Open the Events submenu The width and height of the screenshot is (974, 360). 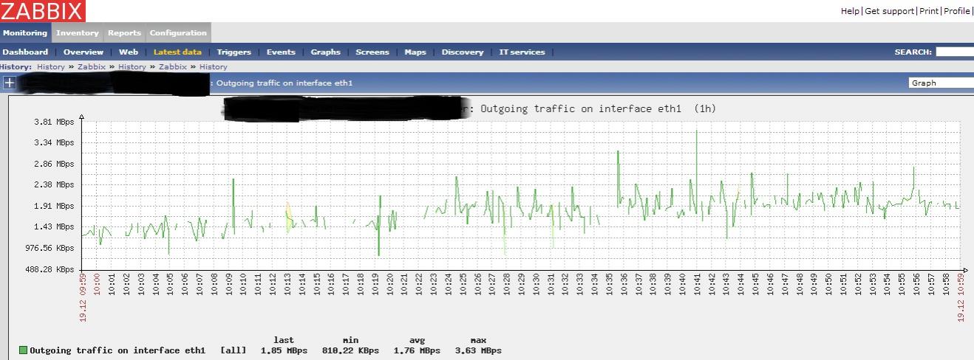[x=281, y=52]
